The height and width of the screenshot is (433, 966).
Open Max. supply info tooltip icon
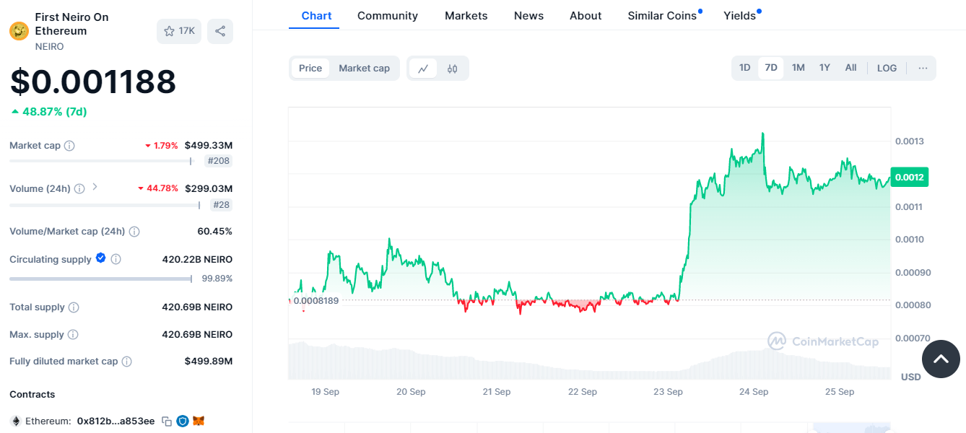pos(73,335)
